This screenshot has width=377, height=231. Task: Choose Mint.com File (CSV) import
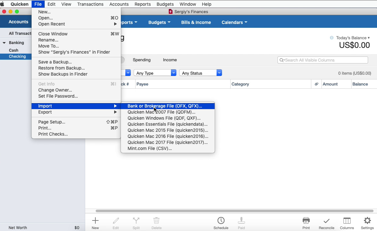point(167,148)
